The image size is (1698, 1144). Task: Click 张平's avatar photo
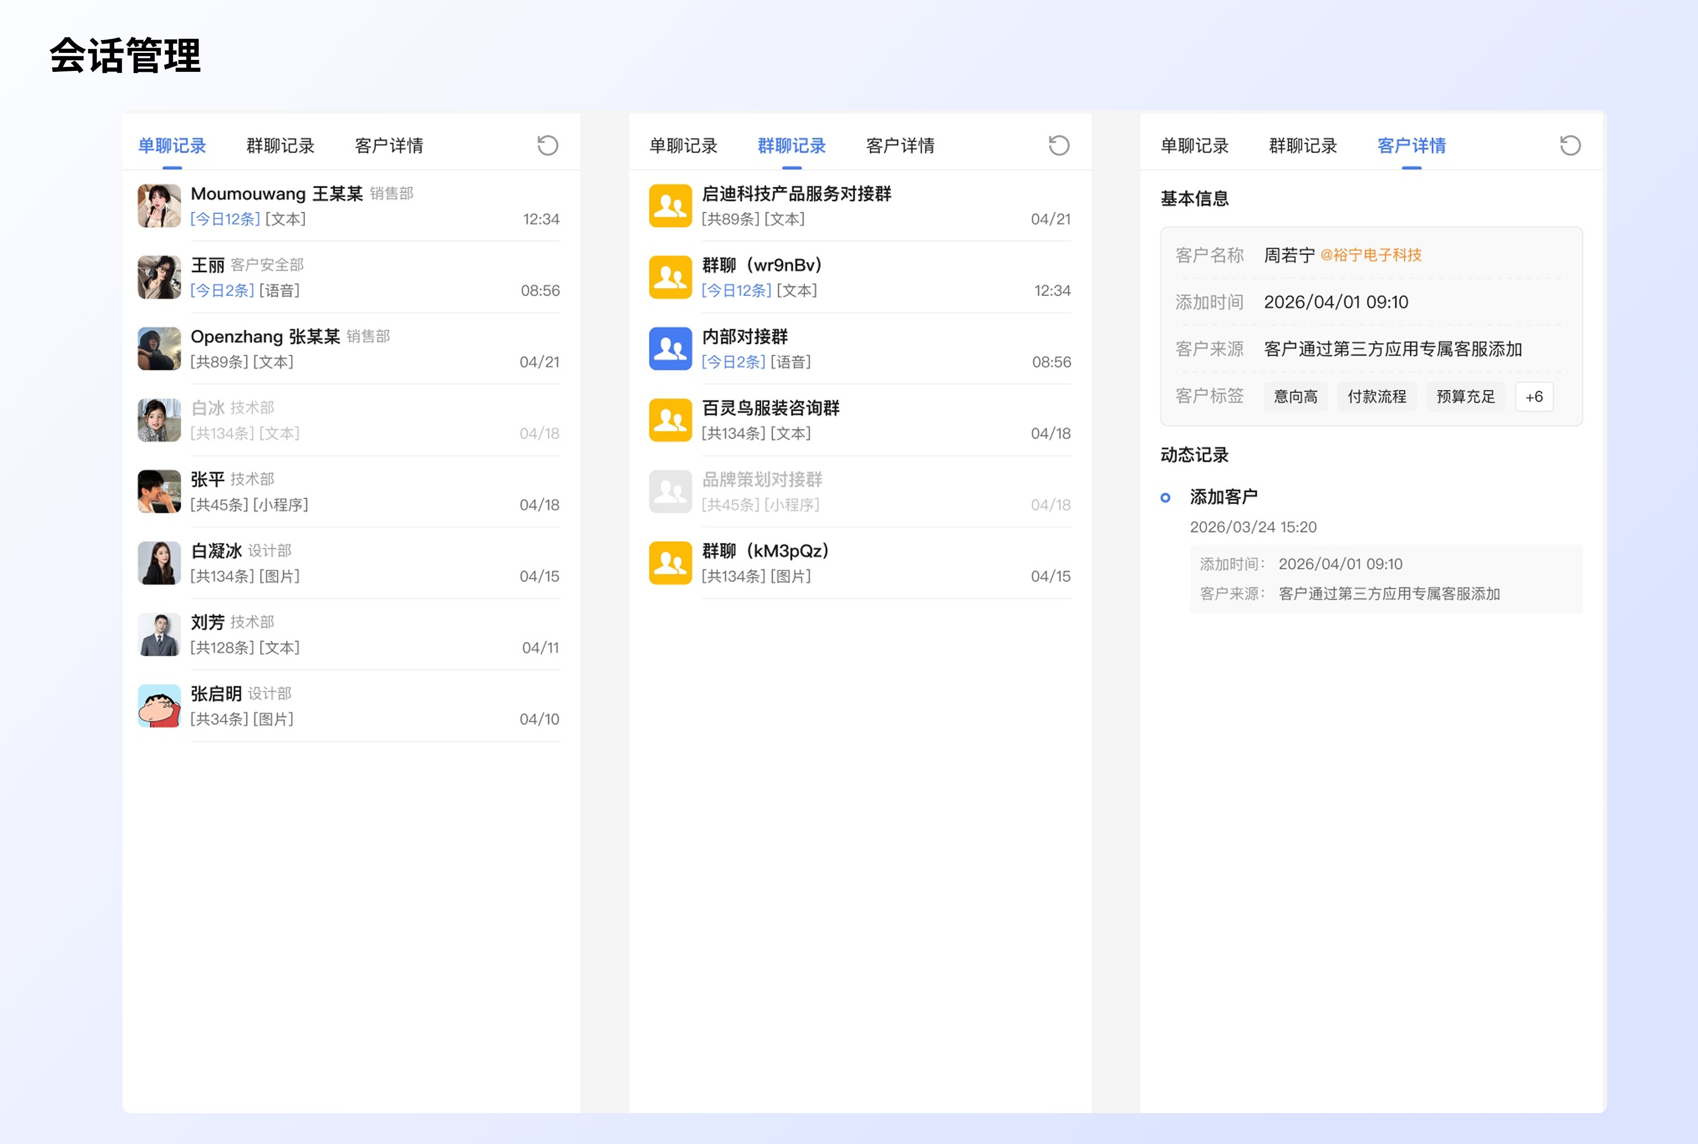pyautogui.click(x=159, y=492)
